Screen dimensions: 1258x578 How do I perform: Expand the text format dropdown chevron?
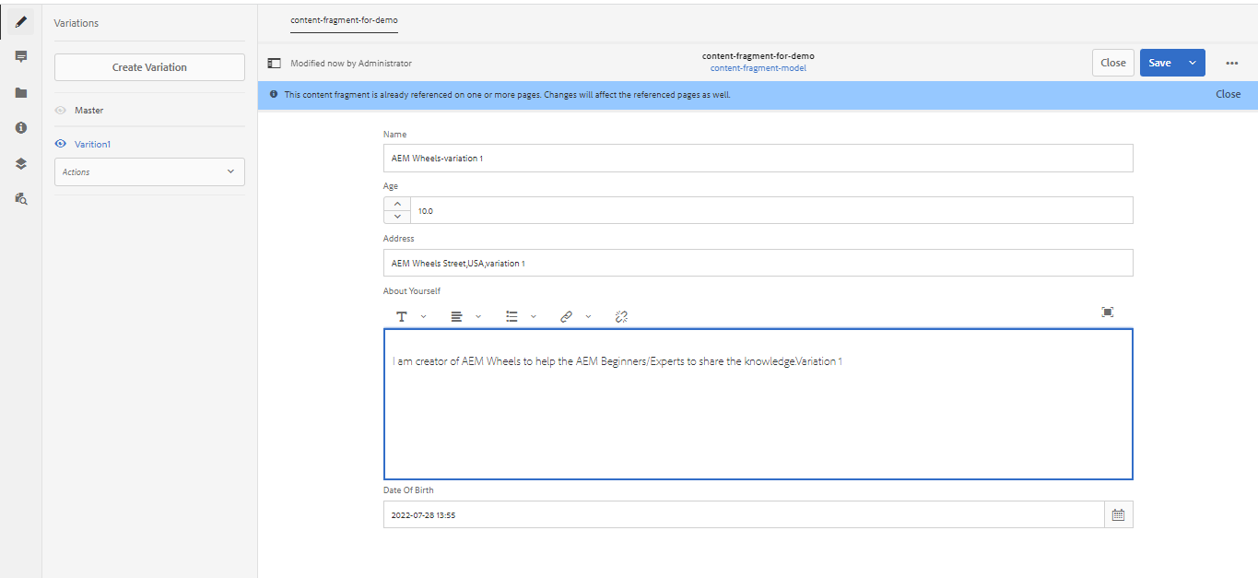[x=423, y=316]
